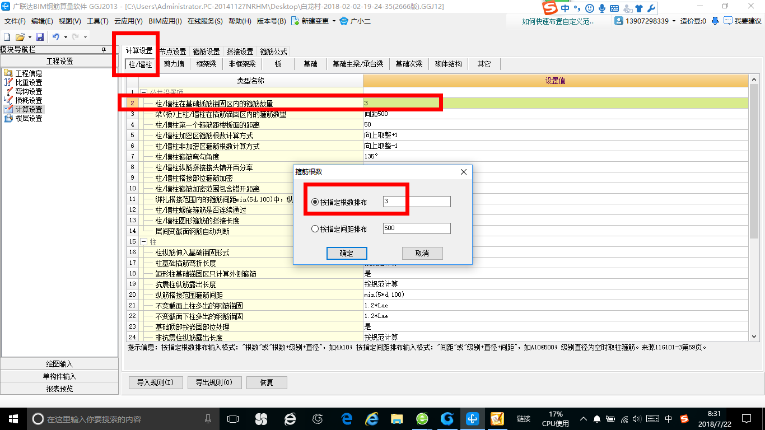Click the 新建变更 icon in menu bar
This screenshot has width=765, height=430.
[x=295, y=21]
